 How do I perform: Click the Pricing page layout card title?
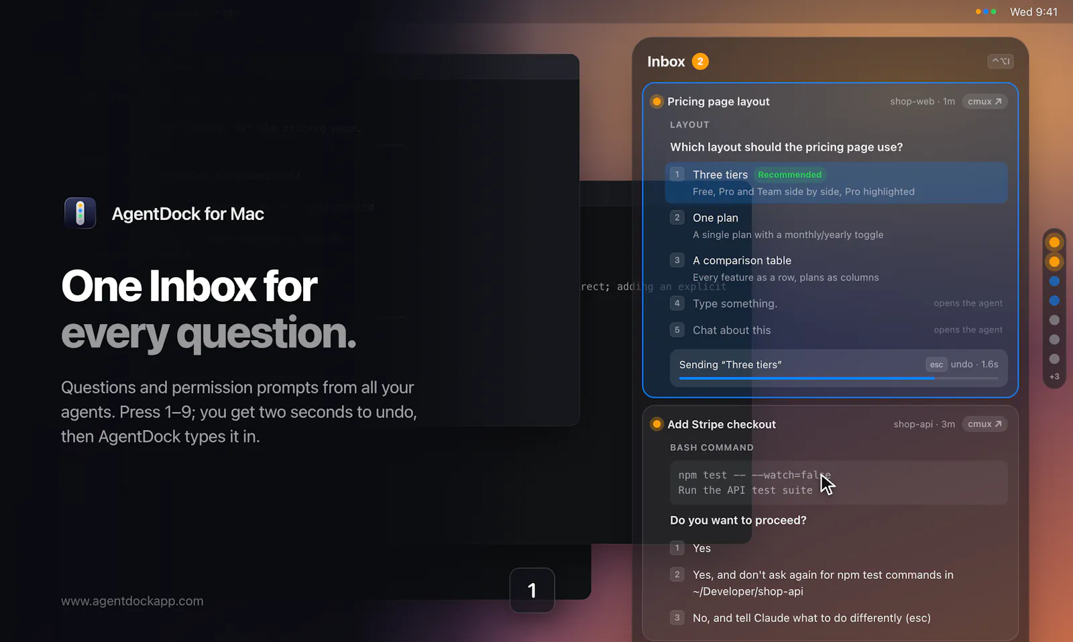point(718,102)
